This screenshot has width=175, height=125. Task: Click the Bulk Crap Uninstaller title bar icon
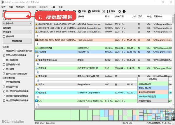click(x=2, y=2)
